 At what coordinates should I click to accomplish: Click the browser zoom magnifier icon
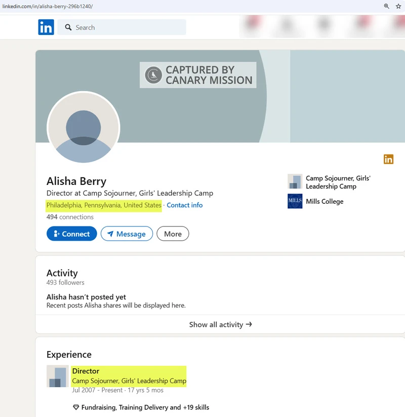386,6
